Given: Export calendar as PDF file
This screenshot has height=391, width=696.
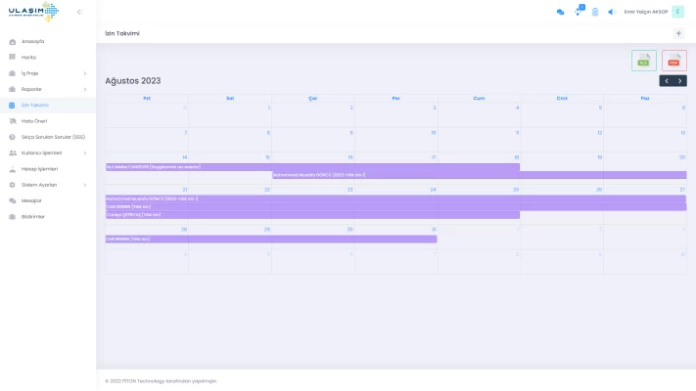Looking at the screenshot, I should point(673,61).
